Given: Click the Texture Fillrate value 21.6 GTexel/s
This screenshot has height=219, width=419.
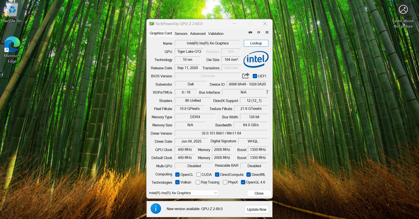Looking at the screenshot, I should pyautogui.click(x=251, y=109).
